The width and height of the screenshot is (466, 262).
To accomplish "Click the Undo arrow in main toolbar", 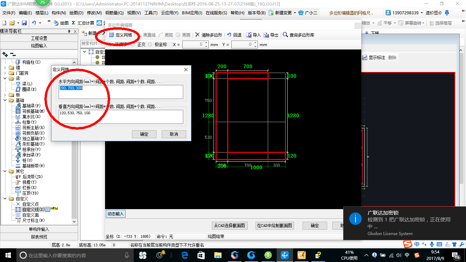I will click(x=34, y=23).
